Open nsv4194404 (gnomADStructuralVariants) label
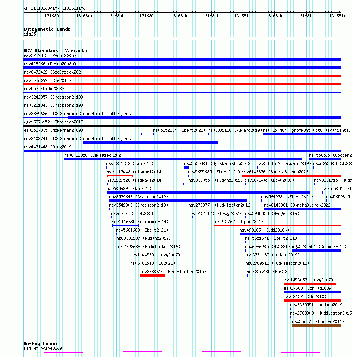 pyautogui.click(x=307, y=131)
